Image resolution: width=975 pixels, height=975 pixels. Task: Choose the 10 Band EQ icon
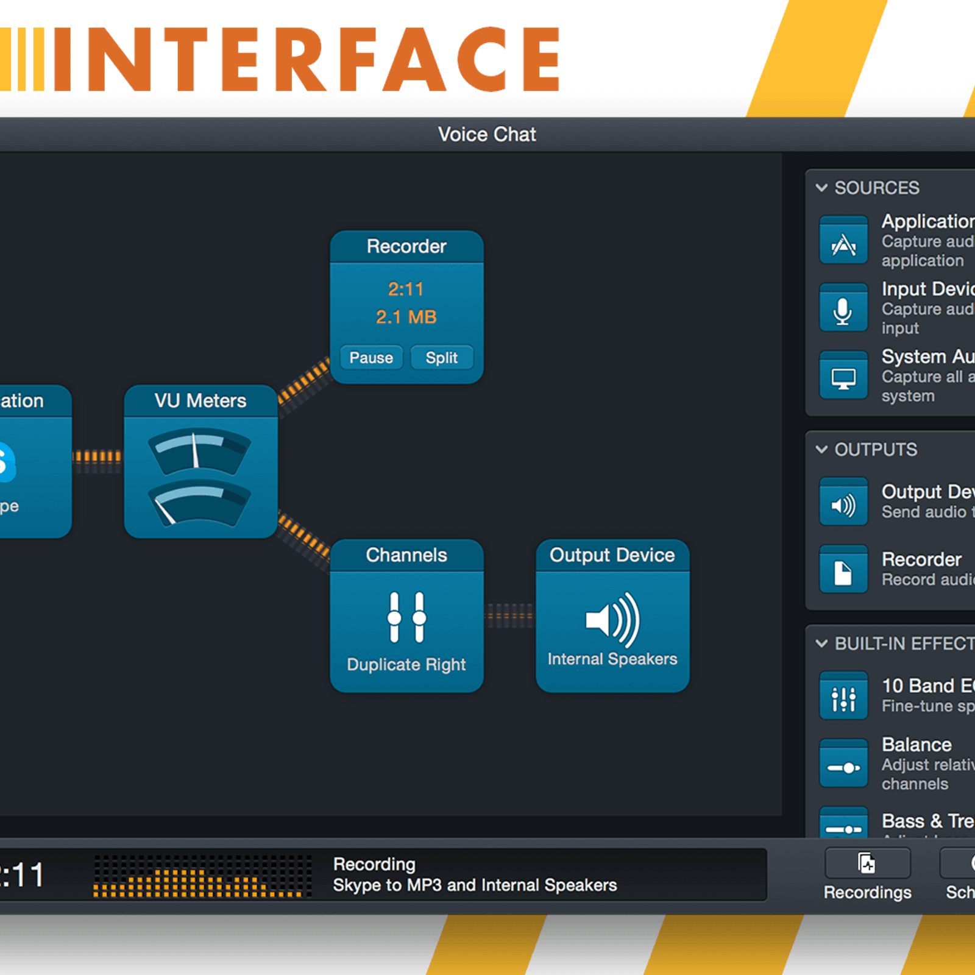(843, 696)
